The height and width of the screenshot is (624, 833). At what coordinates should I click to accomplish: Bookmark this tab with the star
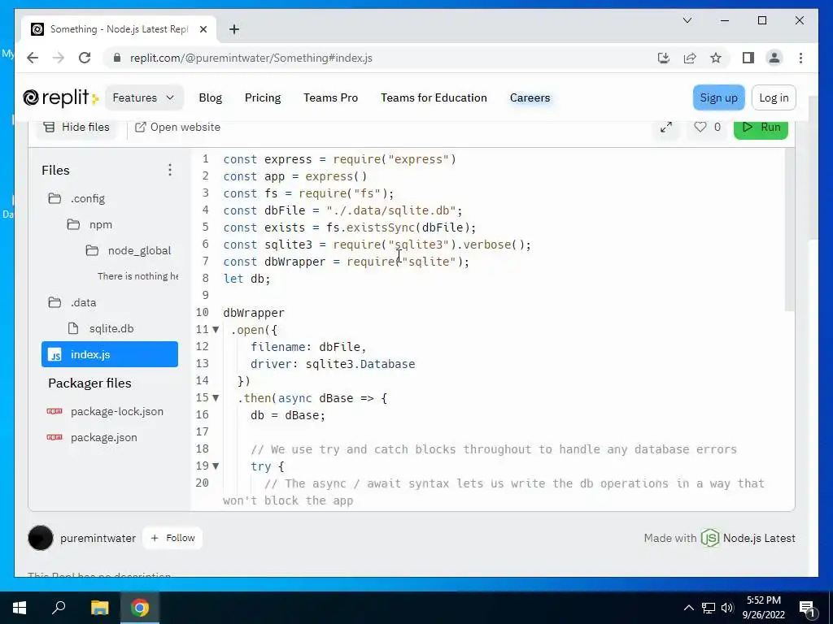pos(716,58)
